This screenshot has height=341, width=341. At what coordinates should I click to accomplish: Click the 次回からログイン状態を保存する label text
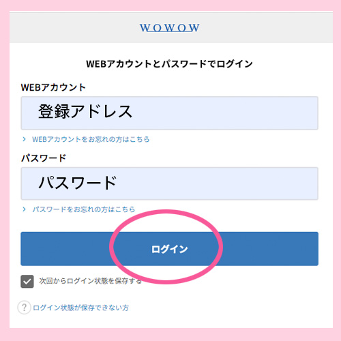tap(91, 281)
